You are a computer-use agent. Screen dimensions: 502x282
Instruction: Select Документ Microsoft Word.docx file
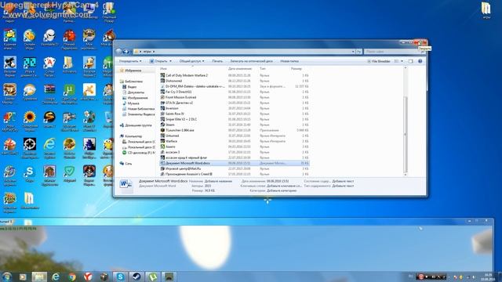[x=235, y=163]
